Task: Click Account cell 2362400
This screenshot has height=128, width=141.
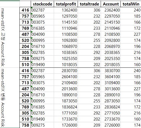Action: click(111, 10)
